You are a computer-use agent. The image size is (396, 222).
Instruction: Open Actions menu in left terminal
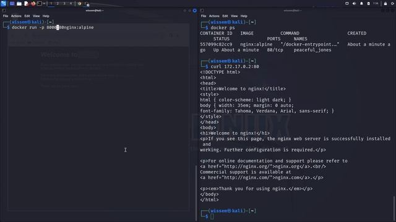16,16
